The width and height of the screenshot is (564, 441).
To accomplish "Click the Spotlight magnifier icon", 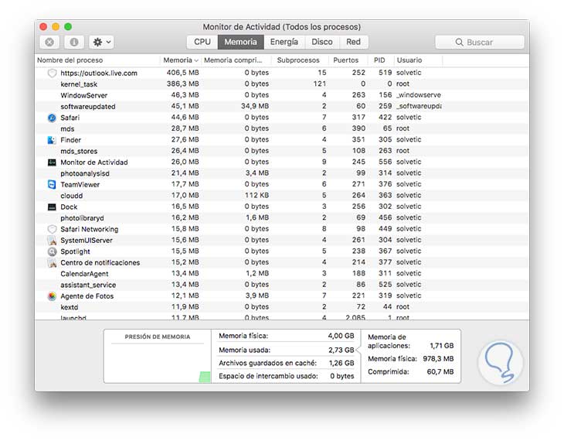I will 53,252.
